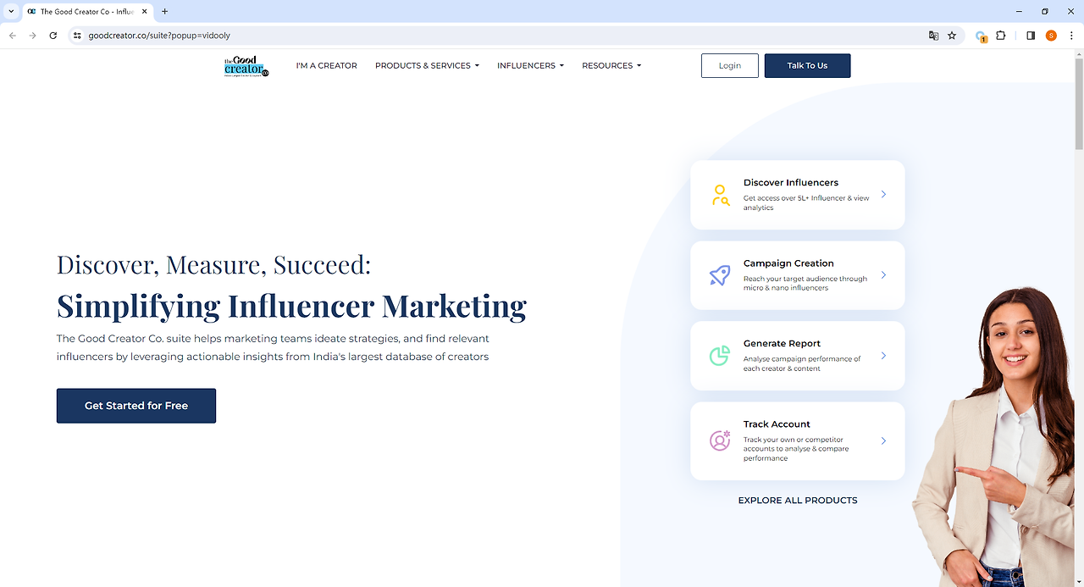Open the Chrome profile avatar
This screenshot has height=587, width=1084.
(1051, 36)
